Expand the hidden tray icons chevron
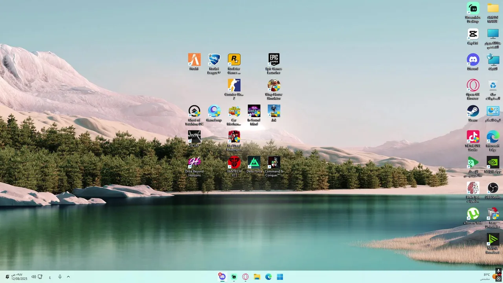 coord(68,277)
